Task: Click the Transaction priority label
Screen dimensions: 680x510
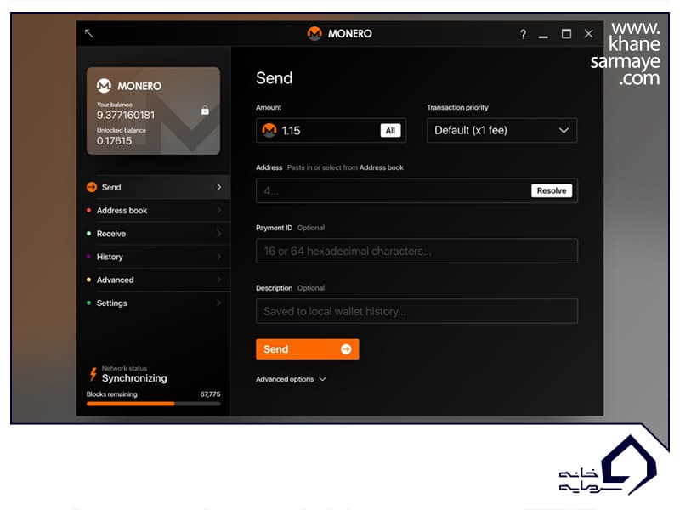Action: pyautogui.click(x=457, y=107)
